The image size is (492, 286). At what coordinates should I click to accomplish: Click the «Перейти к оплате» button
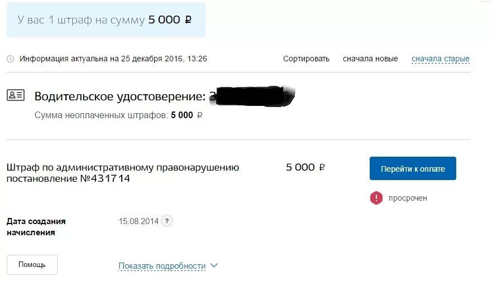(x=413, y=168)
